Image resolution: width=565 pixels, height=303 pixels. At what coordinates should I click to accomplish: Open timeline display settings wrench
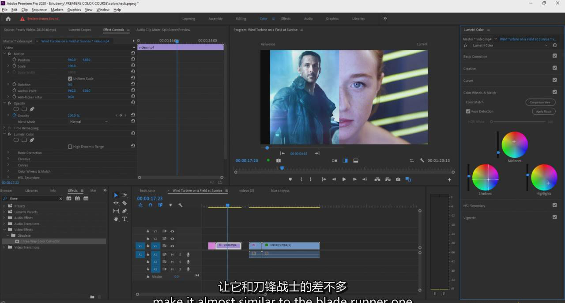[181, 205]
